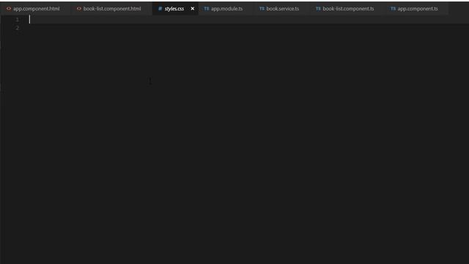Switch to app.component.ts tab

pos(417,9)
